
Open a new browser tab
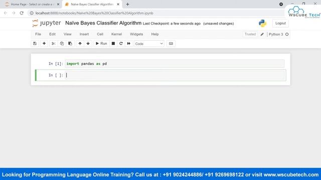coord(127,4)
